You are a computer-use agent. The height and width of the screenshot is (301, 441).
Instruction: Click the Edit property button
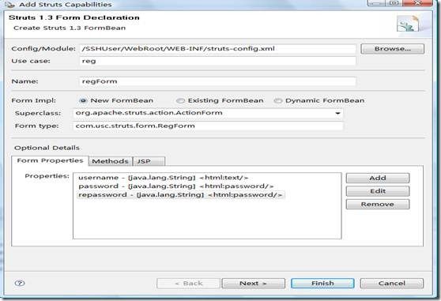378,191
